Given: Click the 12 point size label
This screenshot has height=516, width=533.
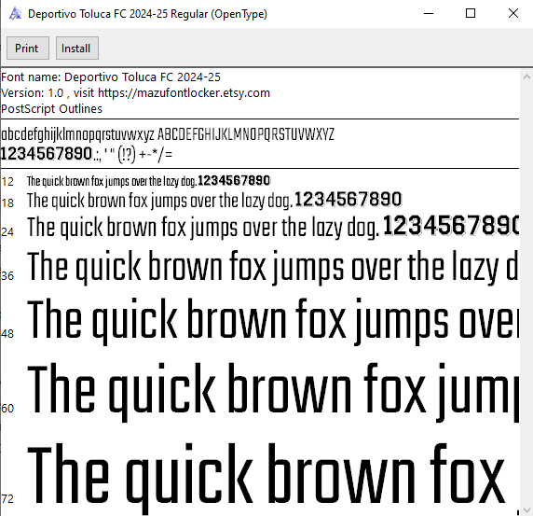Looking at the screenshot, I should (x=7, y=182).
